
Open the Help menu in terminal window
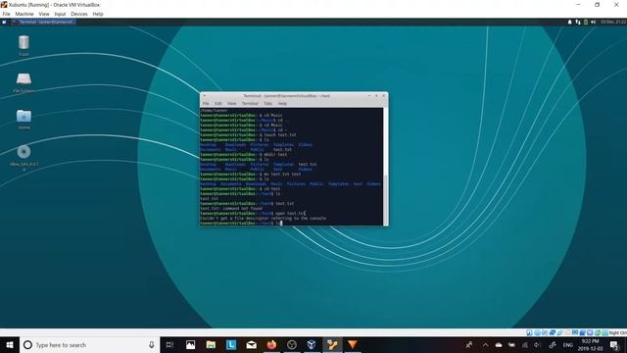tap(282, 103)
